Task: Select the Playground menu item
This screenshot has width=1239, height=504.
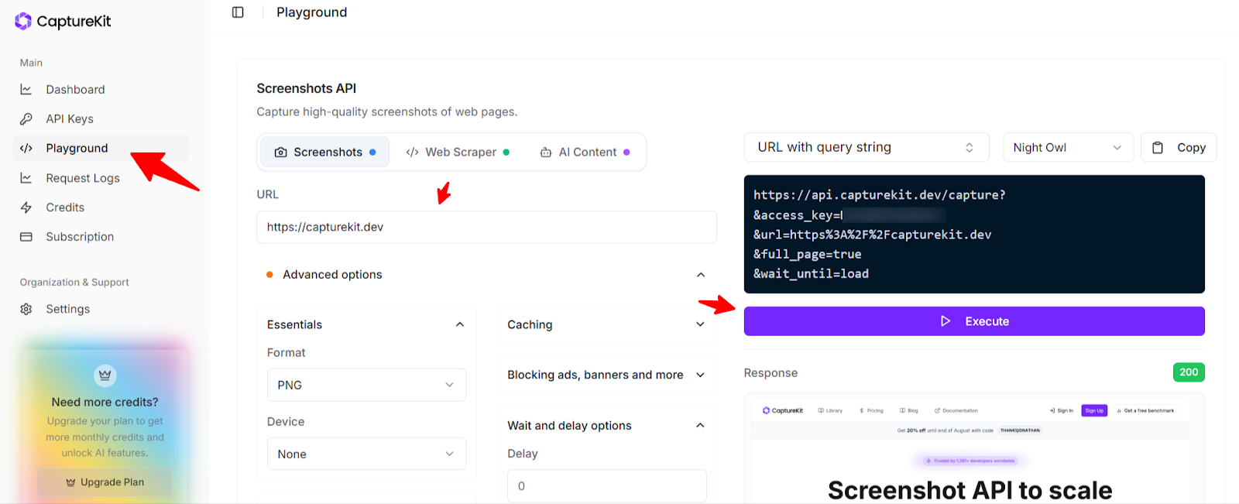Action: pos(101,149)
